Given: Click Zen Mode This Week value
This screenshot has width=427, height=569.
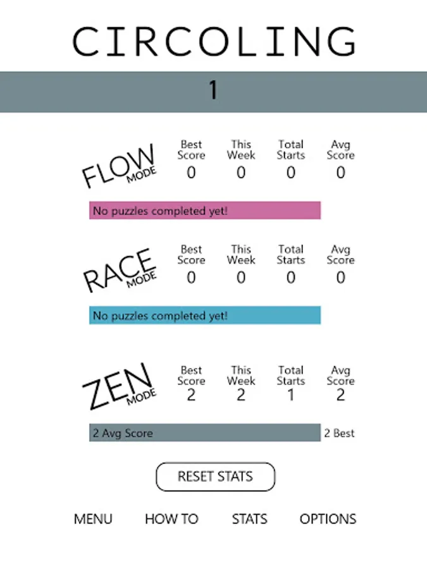Looking at the screenshot, I should click(x=241, y=396).
